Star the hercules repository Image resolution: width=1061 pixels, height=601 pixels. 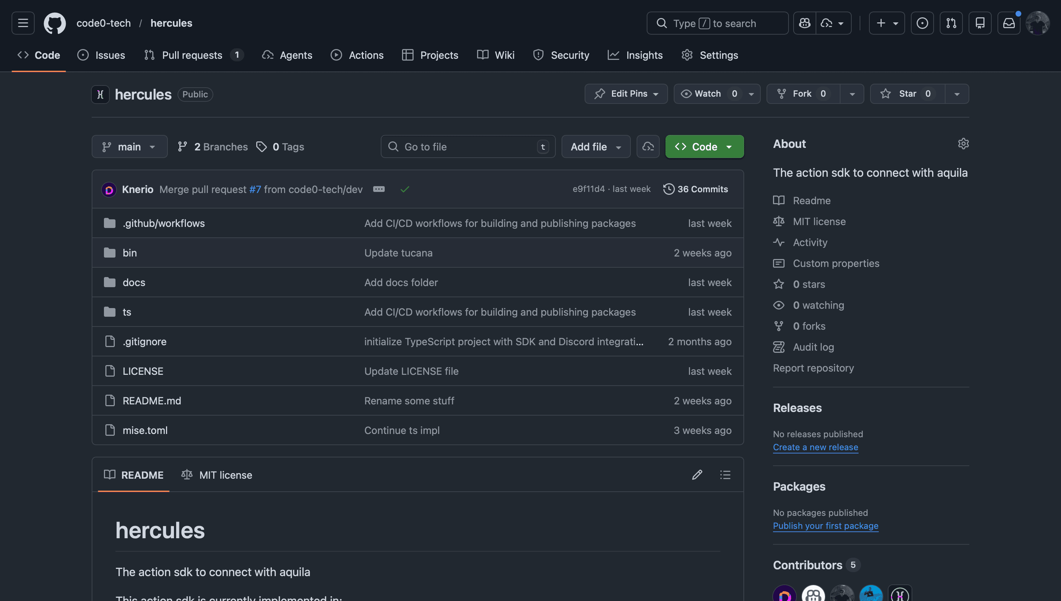(906, 93)
